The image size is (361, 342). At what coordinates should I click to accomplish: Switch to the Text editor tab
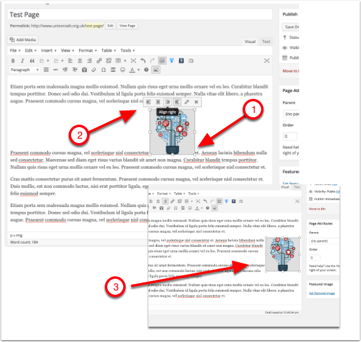pos(266,42)
